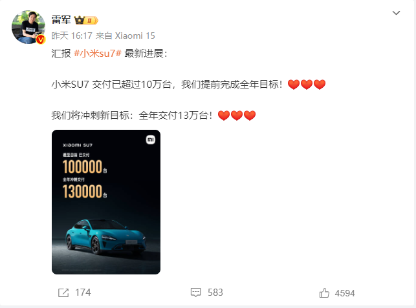The width and height of the screenshot is (416, 308).
Task: Click the teal SU7 car in poster
Action: [x=105, y=236]
